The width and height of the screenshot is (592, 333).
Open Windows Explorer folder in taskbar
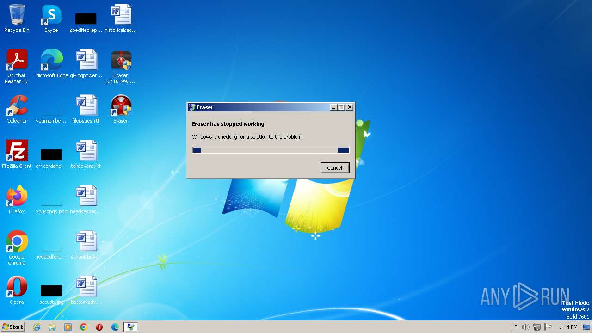[52, 327]
